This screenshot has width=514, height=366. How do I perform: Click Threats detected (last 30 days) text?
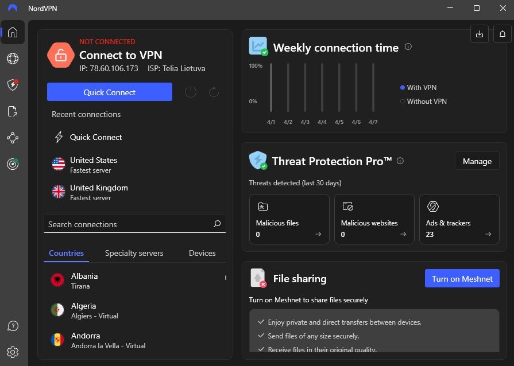click(295, 182)
